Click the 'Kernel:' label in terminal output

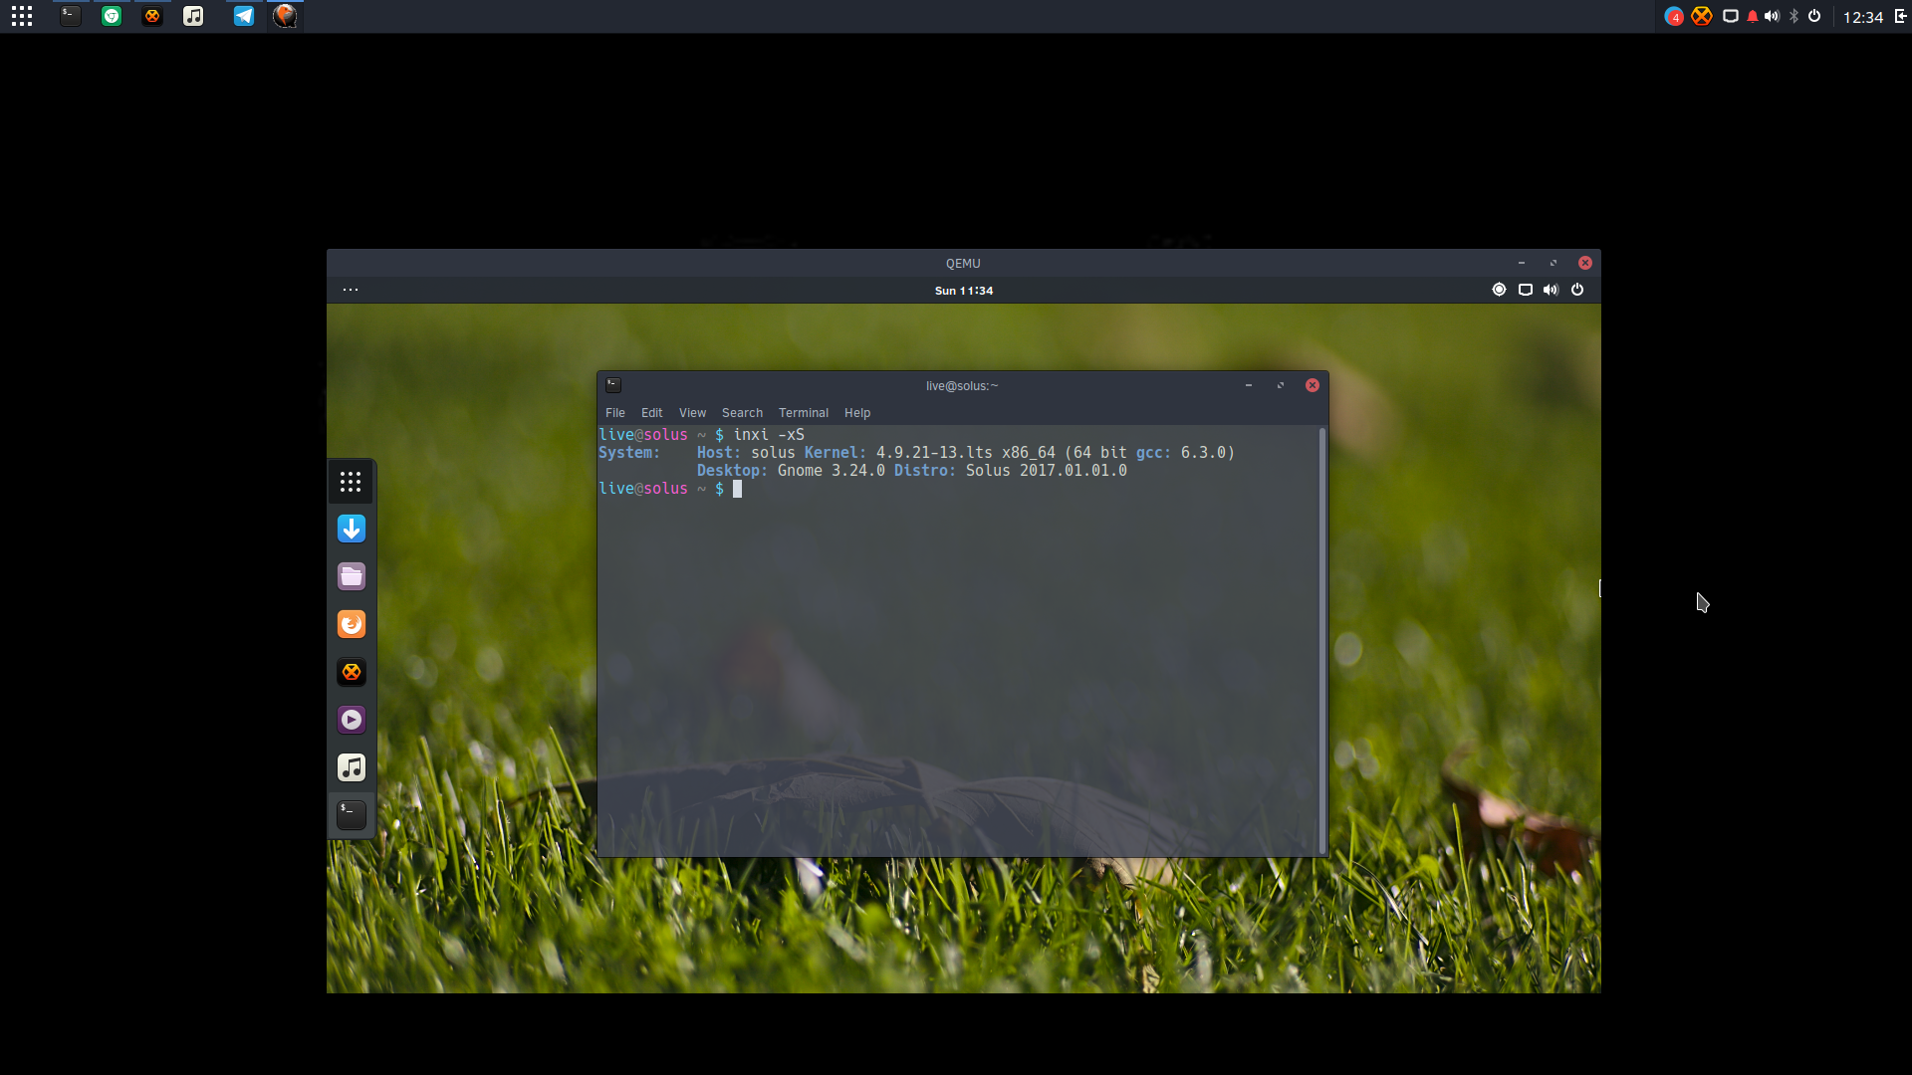click(x=836, y=453)
